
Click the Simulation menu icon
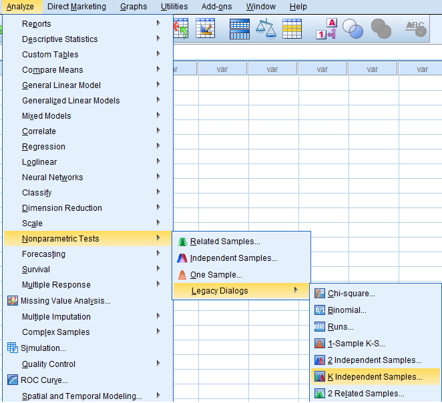[13, 348]
